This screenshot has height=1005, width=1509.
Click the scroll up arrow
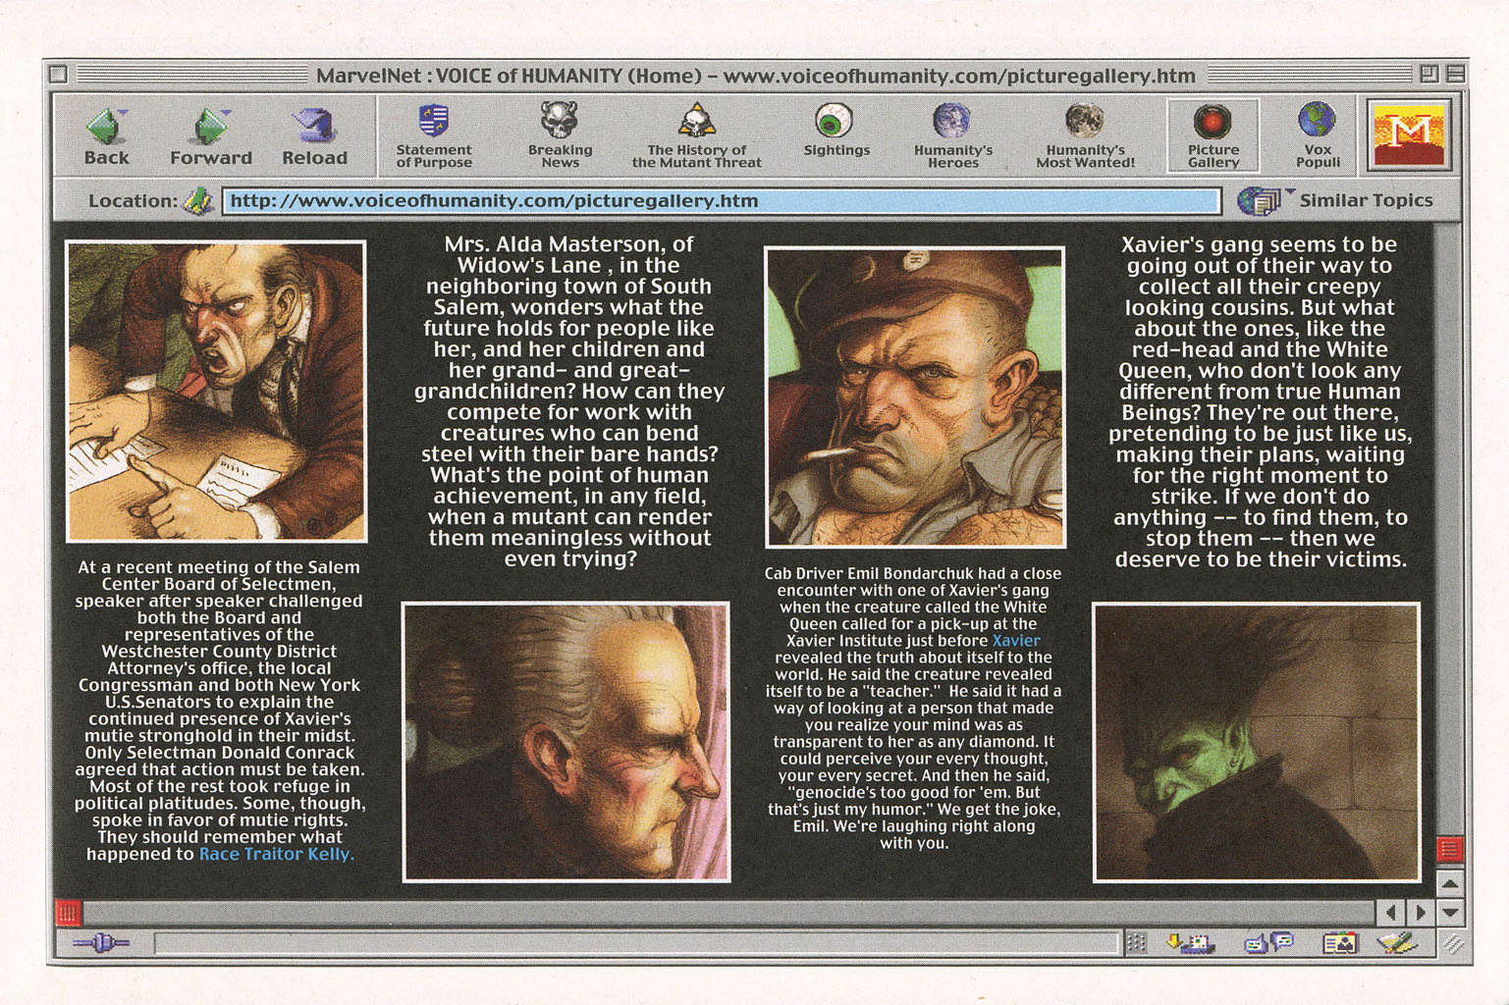coord(1450,883)
